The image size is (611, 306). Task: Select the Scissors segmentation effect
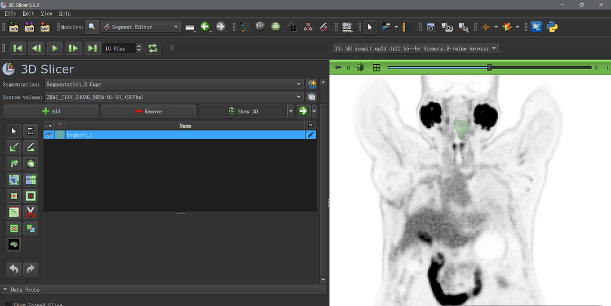(x=31, y=212)
